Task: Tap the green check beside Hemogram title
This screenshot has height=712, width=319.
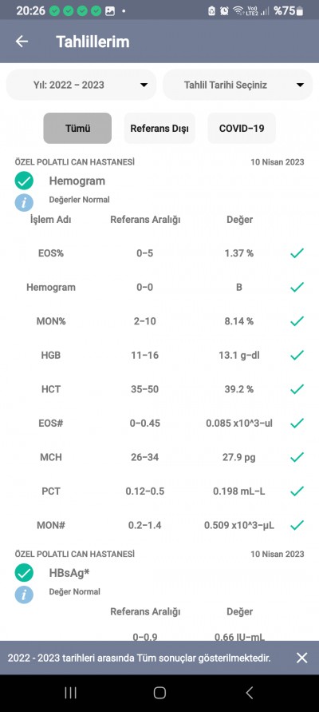Action: (x=24, y=181)
